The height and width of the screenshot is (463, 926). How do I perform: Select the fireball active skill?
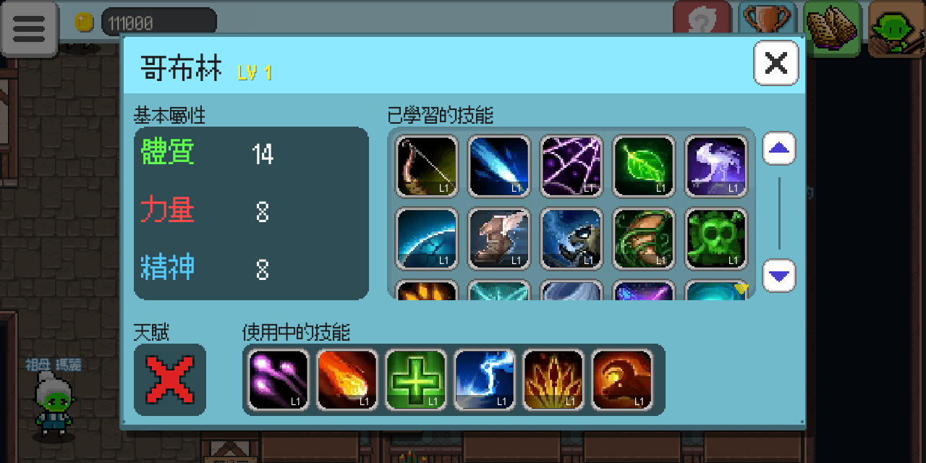point(347,380)
